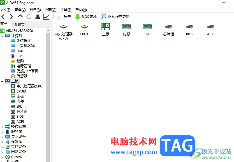This screenshot has height=162, width=234.
Task: Select 电源管理 in the tree
Action: (21, 66)
